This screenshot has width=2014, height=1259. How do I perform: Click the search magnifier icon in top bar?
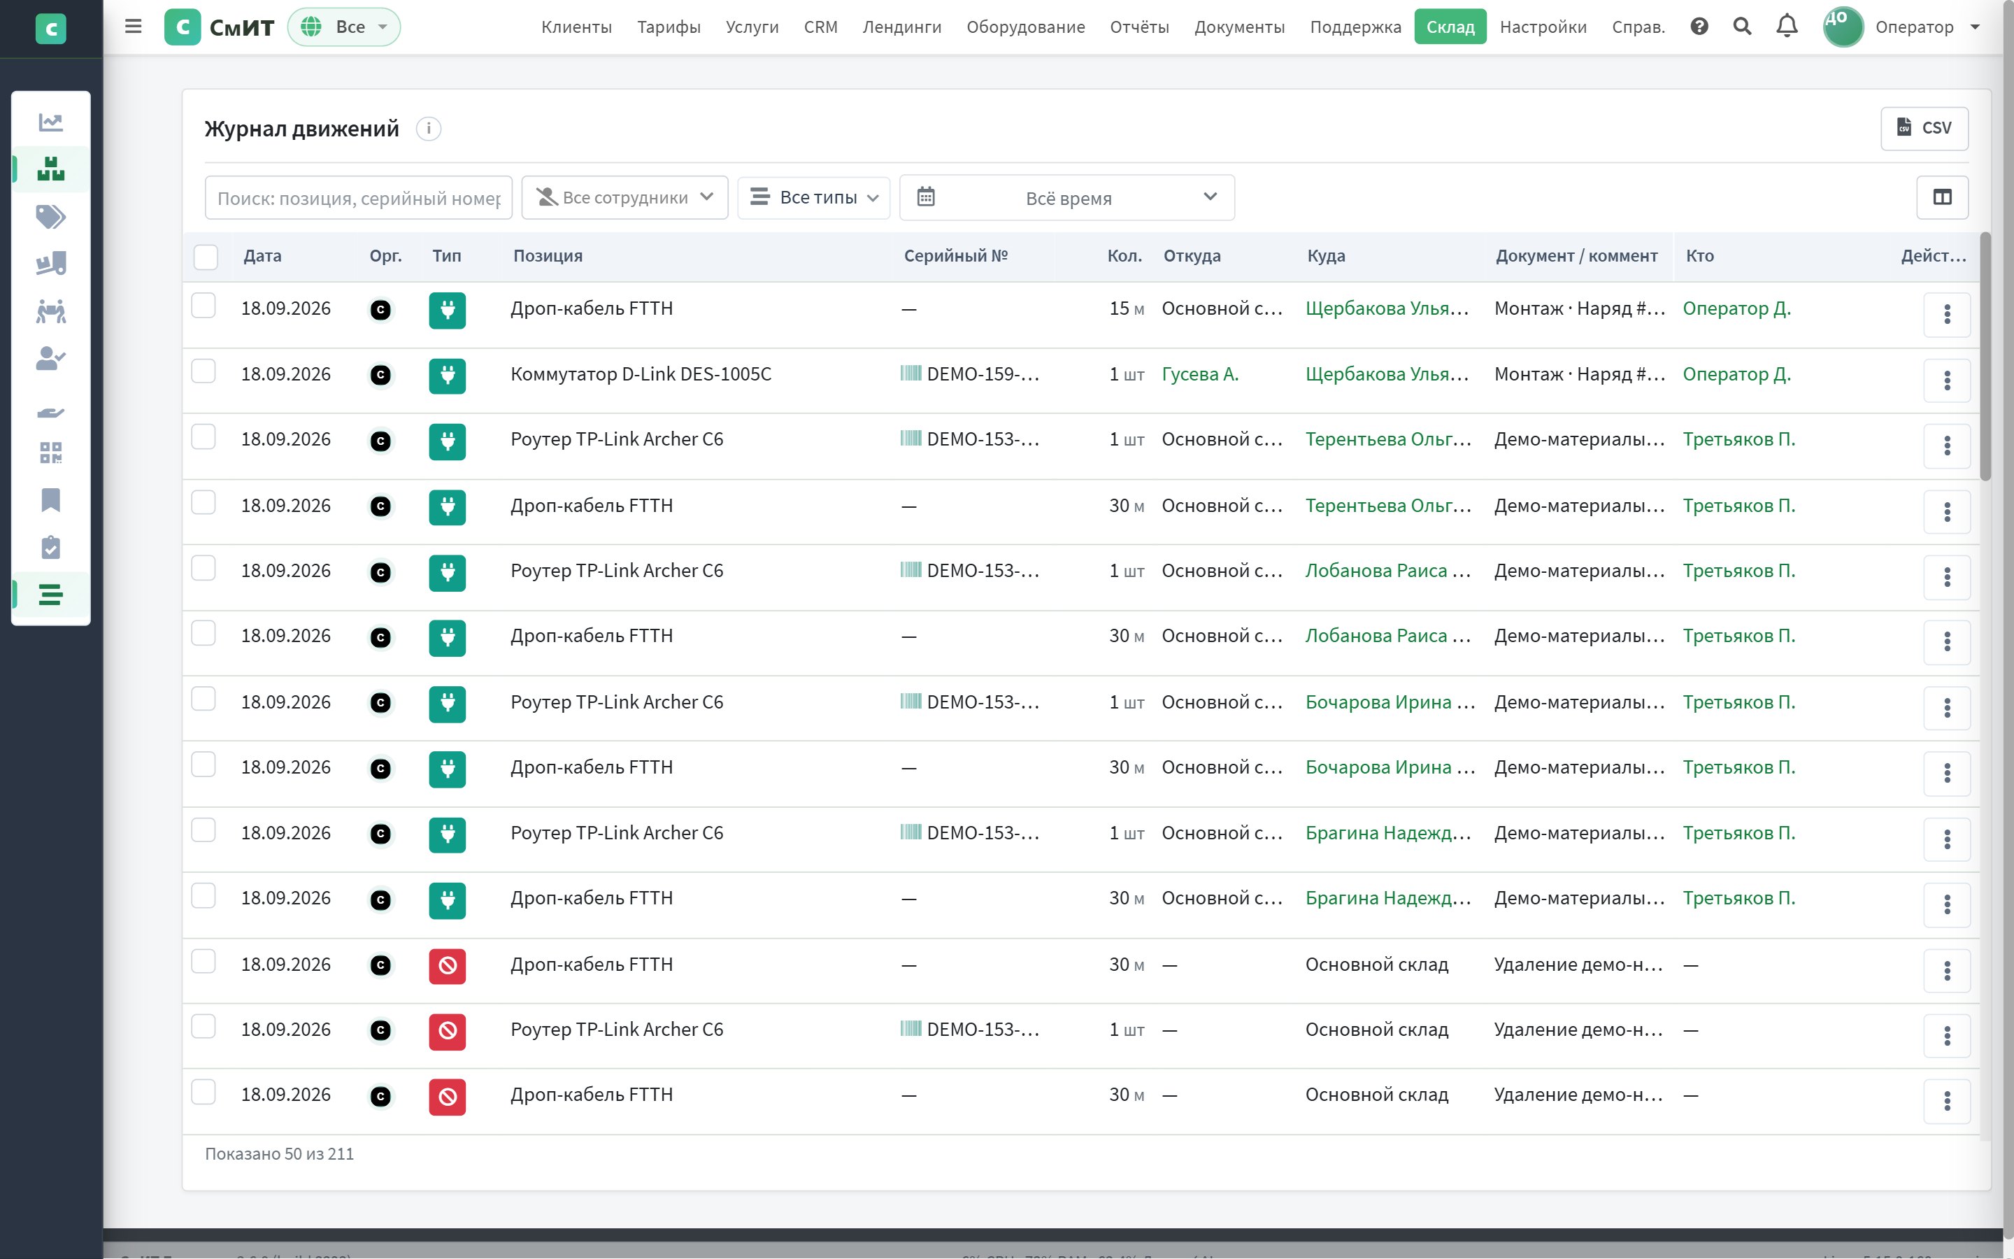pos(1742,27)
